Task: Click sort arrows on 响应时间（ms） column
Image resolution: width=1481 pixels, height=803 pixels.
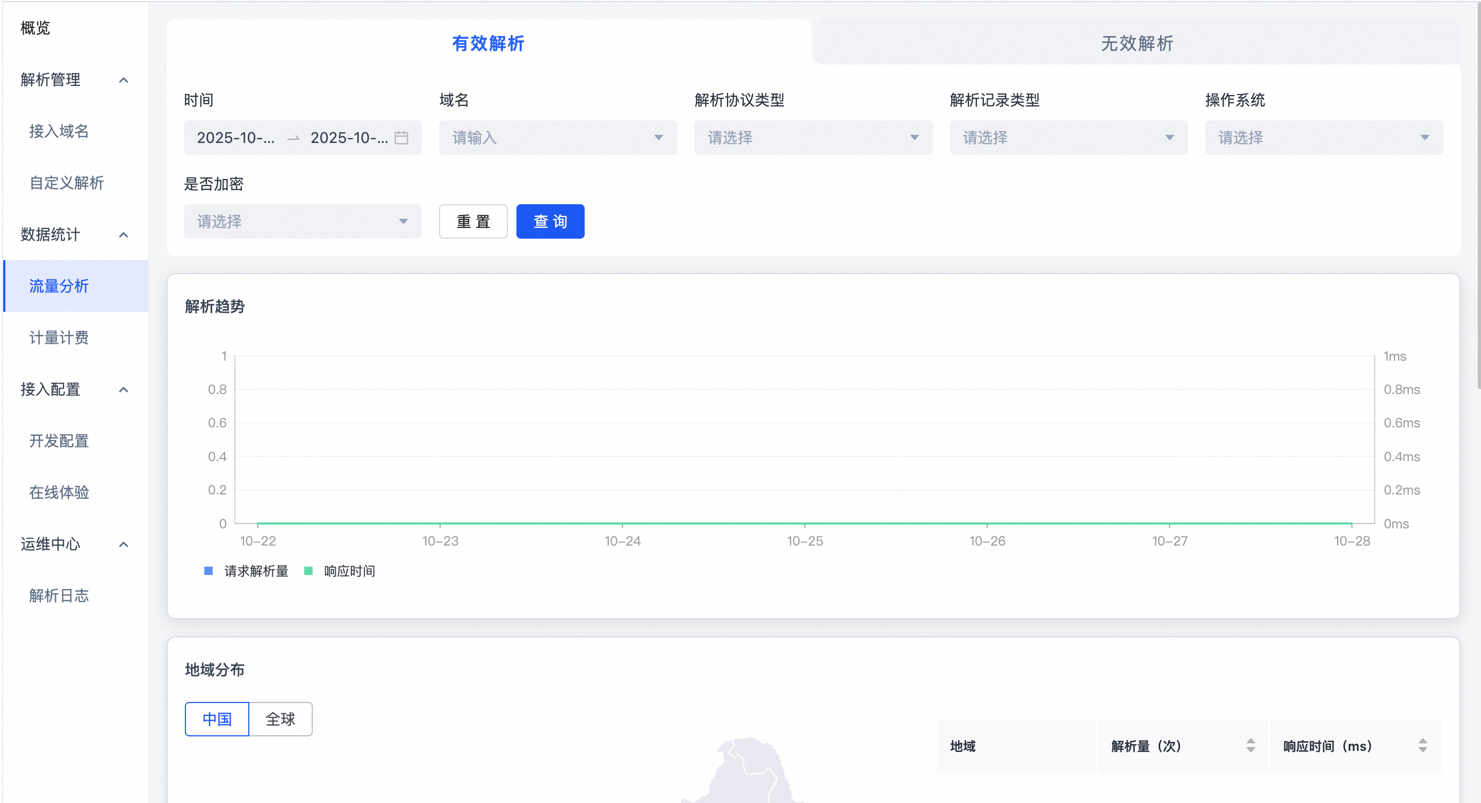Action: coord(1422,745)
